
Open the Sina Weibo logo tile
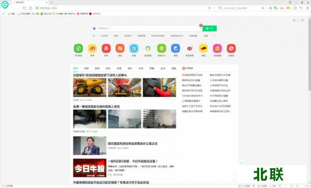(190, 48)
